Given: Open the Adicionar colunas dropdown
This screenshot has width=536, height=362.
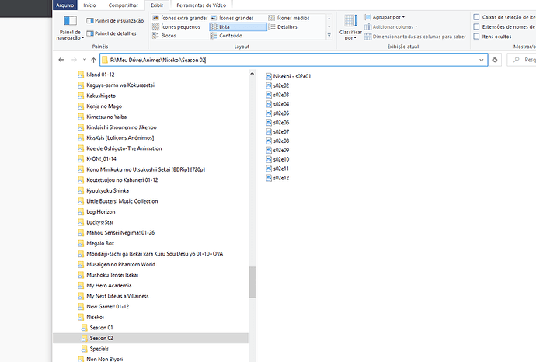Looking at the screenshot, I should (x=391, y=26).
